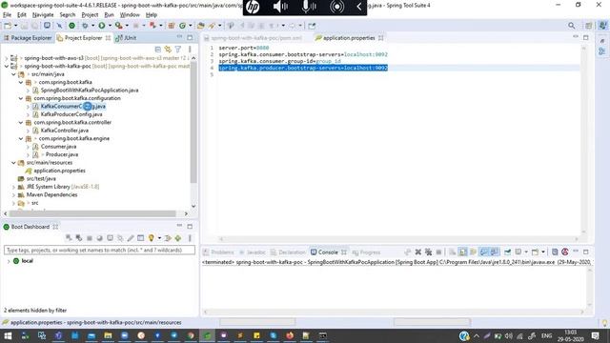Collapse com.spring.boot.kafka.controller package
Image resolution: width=610 pixels, height=343 pixels.
pyautogui.click(x=21, y=122)
